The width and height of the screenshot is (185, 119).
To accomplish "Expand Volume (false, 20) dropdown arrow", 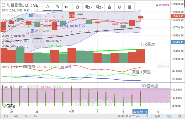I will click(27, 21).
